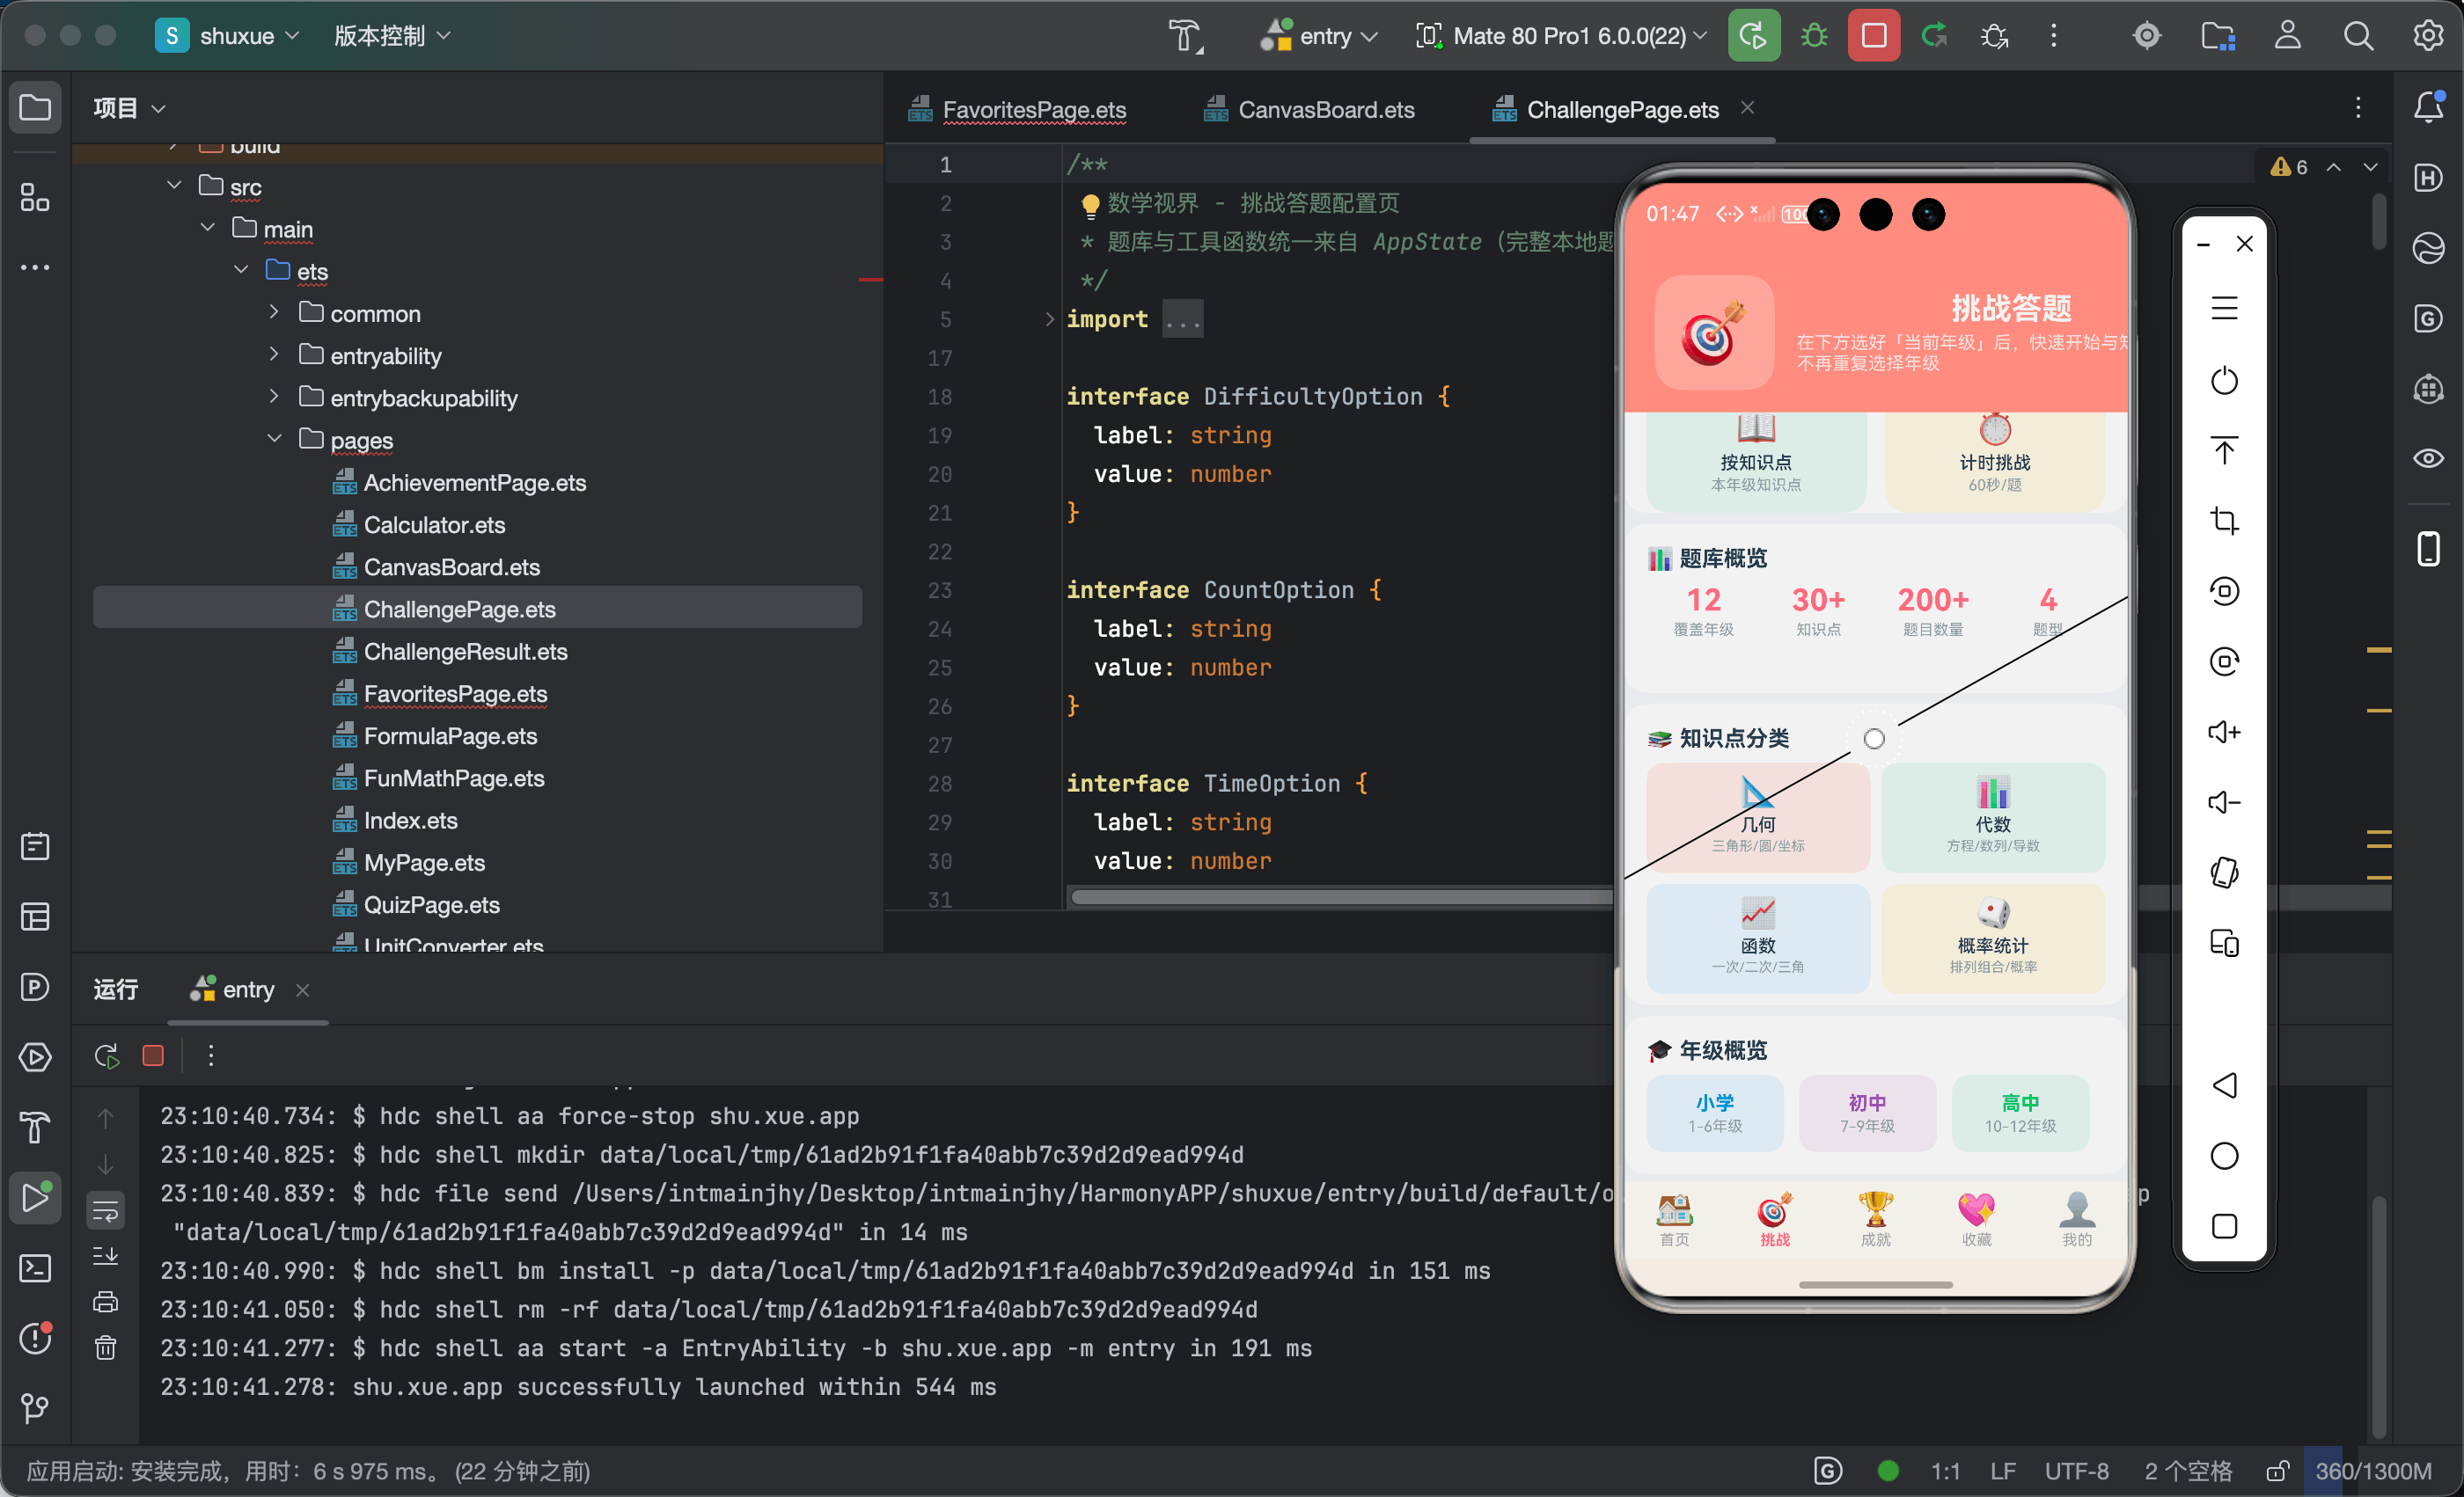2464x1497 pixels.
Task: Click the red Stop run button in the top toolbar
Action: 1873,36
